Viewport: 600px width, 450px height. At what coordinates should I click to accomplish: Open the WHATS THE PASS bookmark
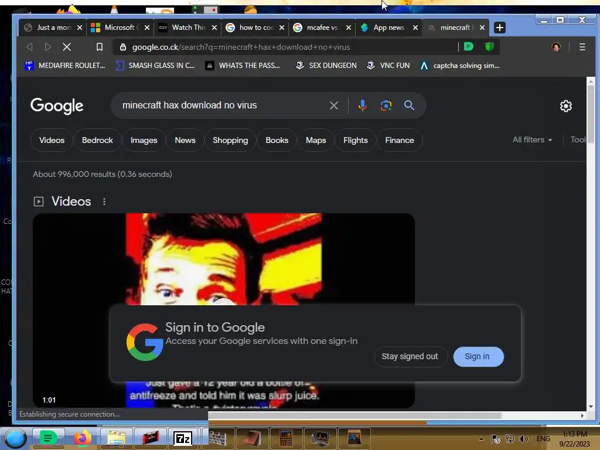tap(243, 66)
